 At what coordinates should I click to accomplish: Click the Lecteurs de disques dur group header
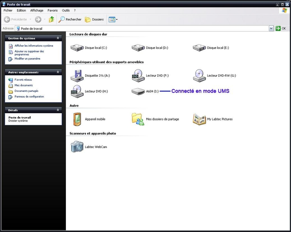coord(88,34)
